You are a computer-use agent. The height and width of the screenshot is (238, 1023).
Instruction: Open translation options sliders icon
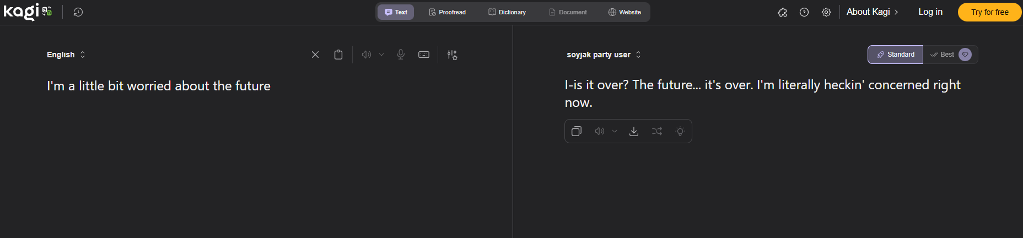point(452,55)
